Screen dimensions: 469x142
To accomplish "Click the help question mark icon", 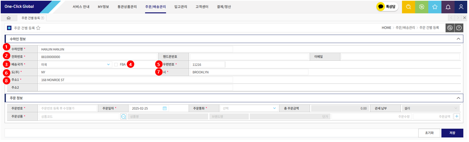I will 459,28.
